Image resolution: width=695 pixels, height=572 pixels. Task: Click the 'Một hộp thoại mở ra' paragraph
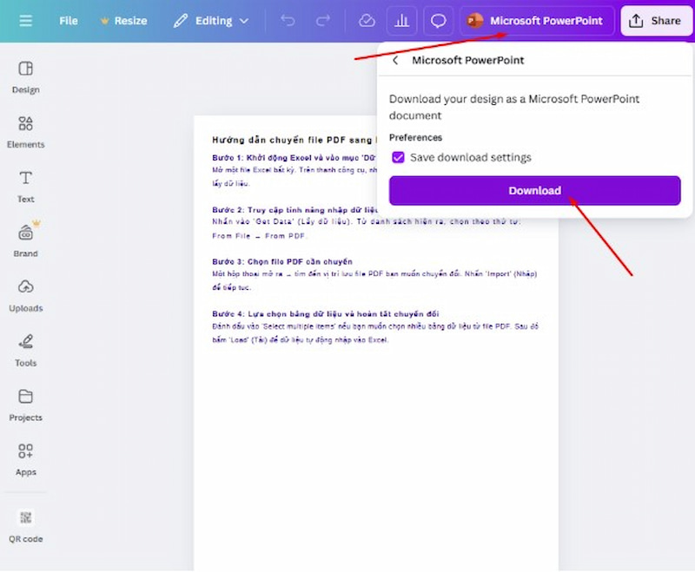374,280
